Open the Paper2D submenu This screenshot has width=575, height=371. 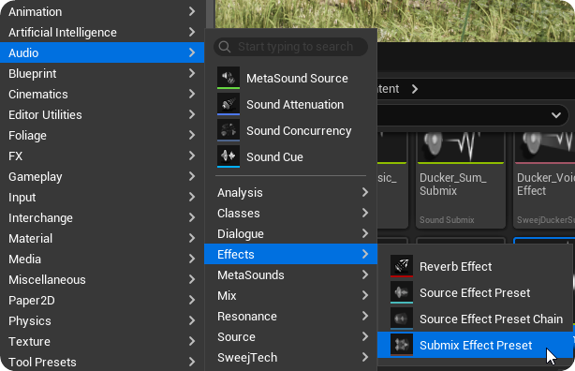point(102,300)
